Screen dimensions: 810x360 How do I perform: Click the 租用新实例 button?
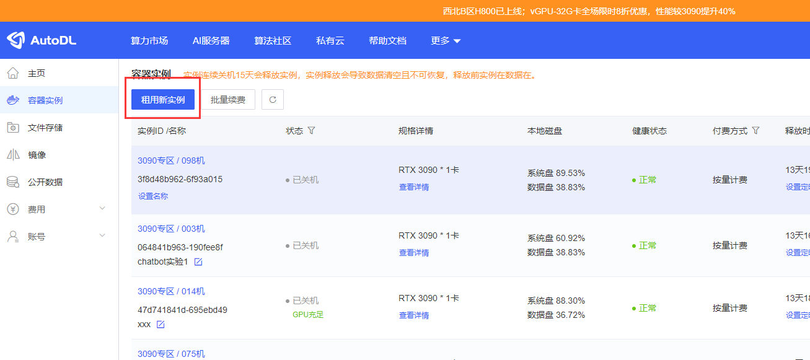[x=163, y=99]
